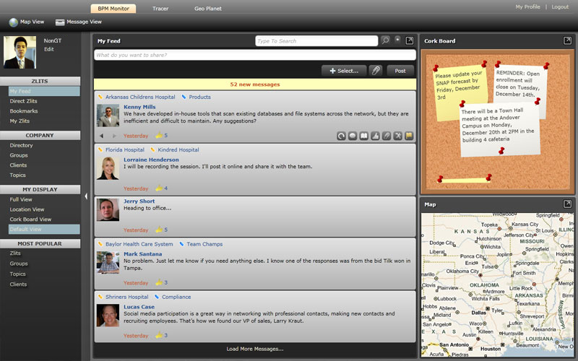578x361 pixels.
Task: Switch to Message View
Action: (x=78, y=22)
